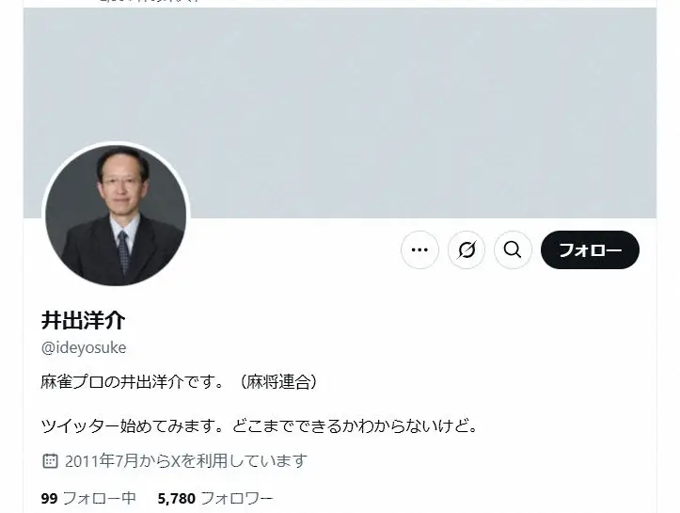Screen dimensions: 680x513
Task: Click the フォロー中 label
Action: click(100, 498)
